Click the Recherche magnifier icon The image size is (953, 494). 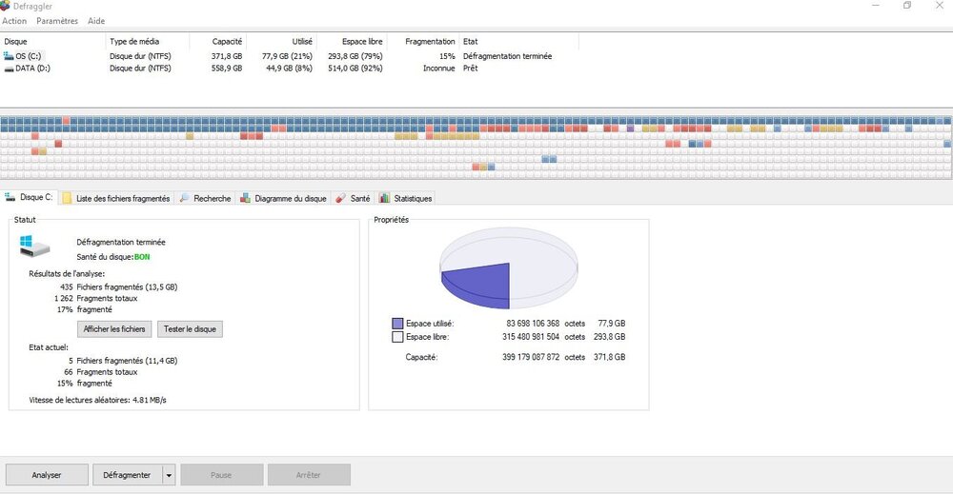point(184,198)
